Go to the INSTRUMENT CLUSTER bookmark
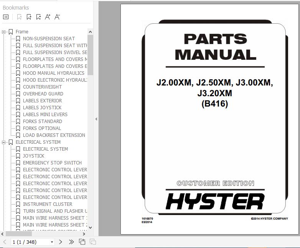The height and width of the screenshot is (248, 300). coord(48,204)
